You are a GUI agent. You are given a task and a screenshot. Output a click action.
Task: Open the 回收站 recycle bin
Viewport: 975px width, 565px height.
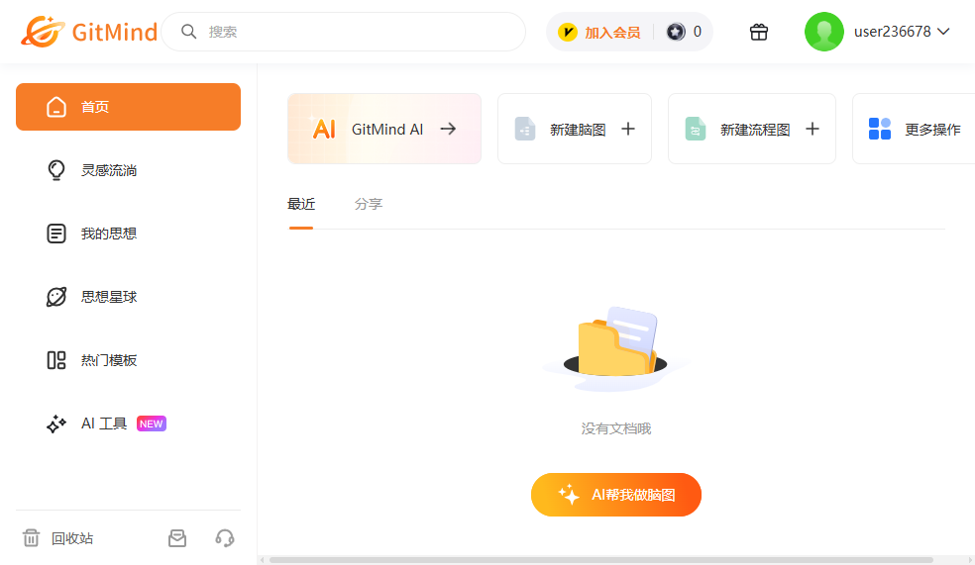point(57,538)
